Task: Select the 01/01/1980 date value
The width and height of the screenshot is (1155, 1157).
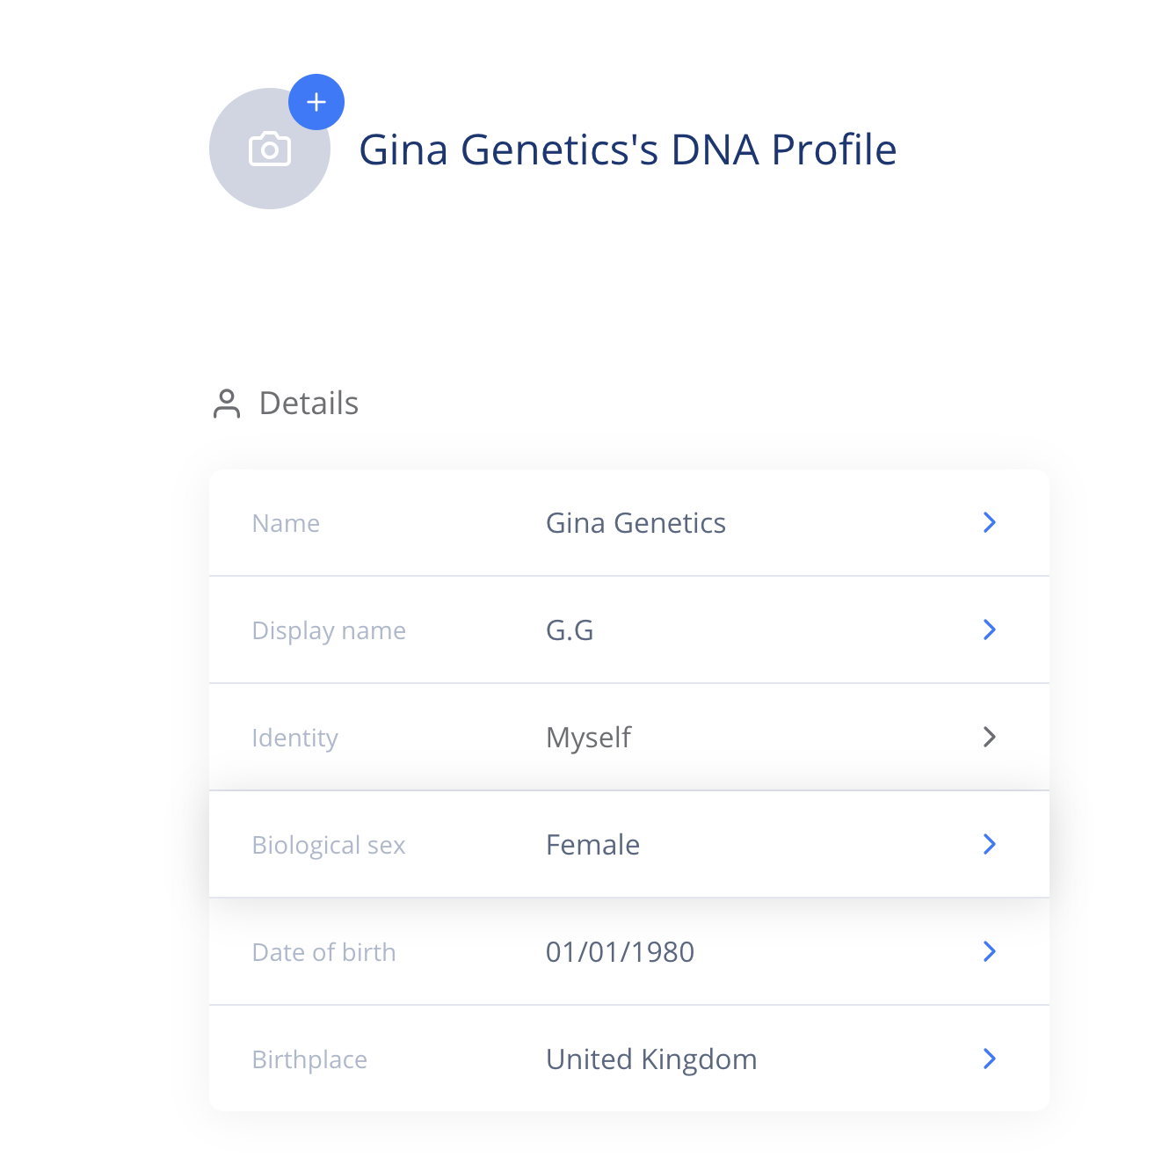Action: (620, 952)
